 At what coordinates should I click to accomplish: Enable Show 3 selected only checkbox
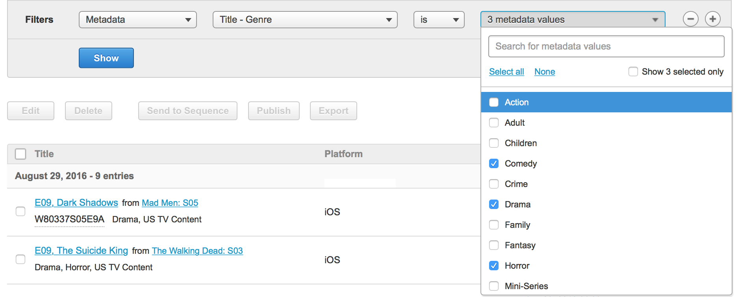633,71
